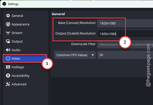
Task: Click the Output icon in sidebar
Action: (8, 41)
